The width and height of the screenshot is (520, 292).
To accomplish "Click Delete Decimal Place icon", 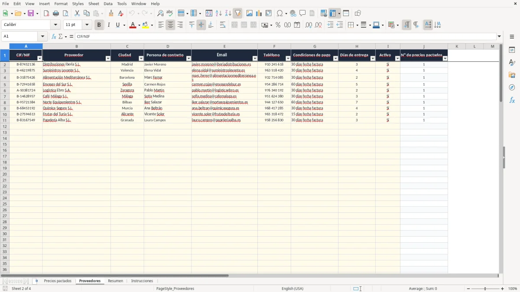I will click(318, 25).
